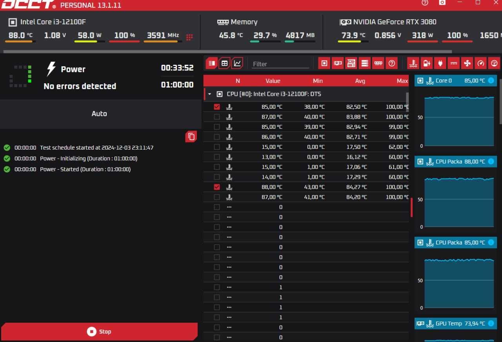Filter sensors by storage drives
Viewport: 502px width, 342px height.
(x=365, y=63)
